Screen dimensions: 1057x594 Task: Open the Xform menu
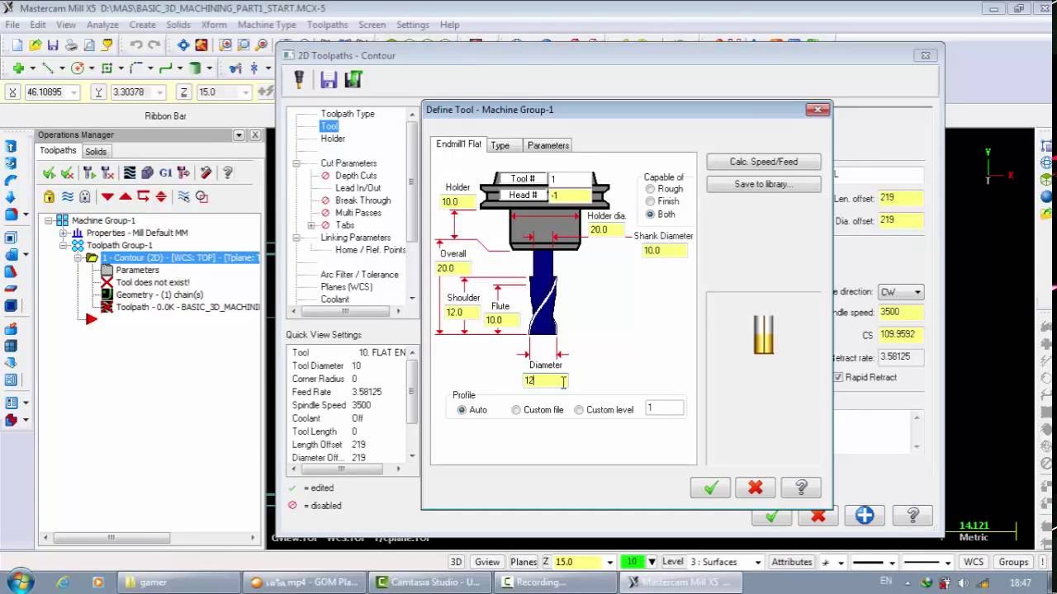214,25
